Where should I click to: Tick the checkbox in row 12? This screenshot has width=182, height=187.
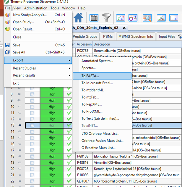click(32, 119)
